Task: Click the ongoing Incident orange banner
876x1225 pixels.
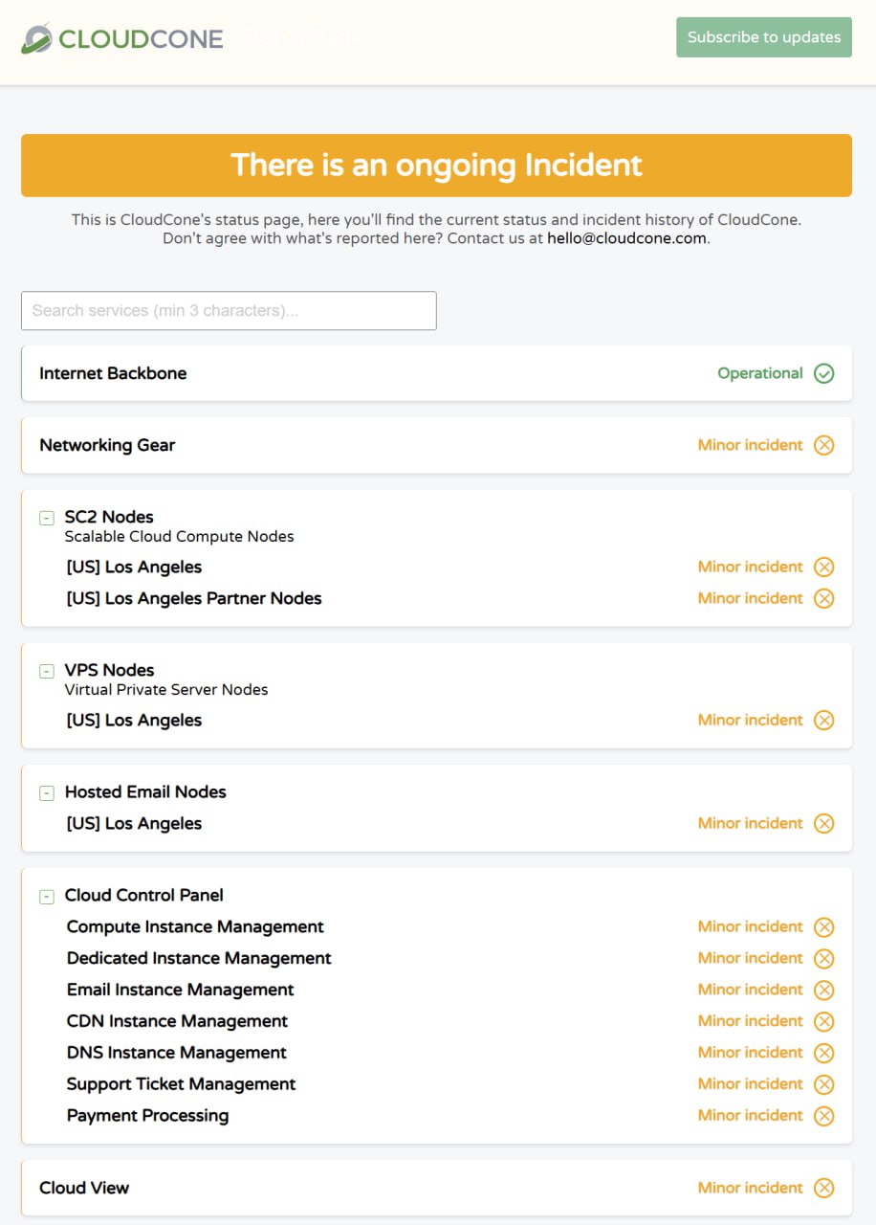Action: pos(436,166)
